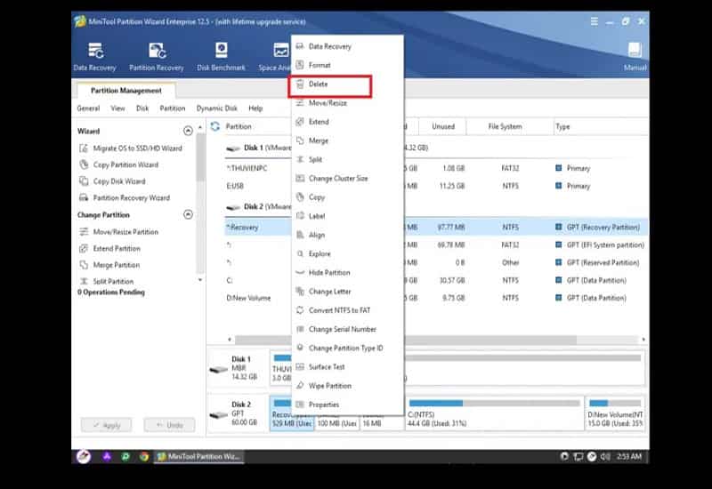Screen dimensions: 712x489
Task: Choose Extend in context menu
Action: click(347, 122)
